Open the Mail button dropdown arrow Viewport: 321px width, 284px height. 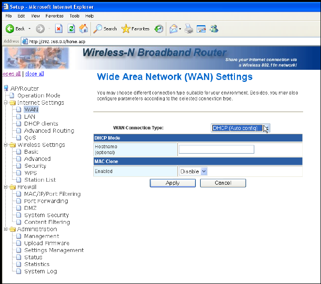(x=180, y=29)
